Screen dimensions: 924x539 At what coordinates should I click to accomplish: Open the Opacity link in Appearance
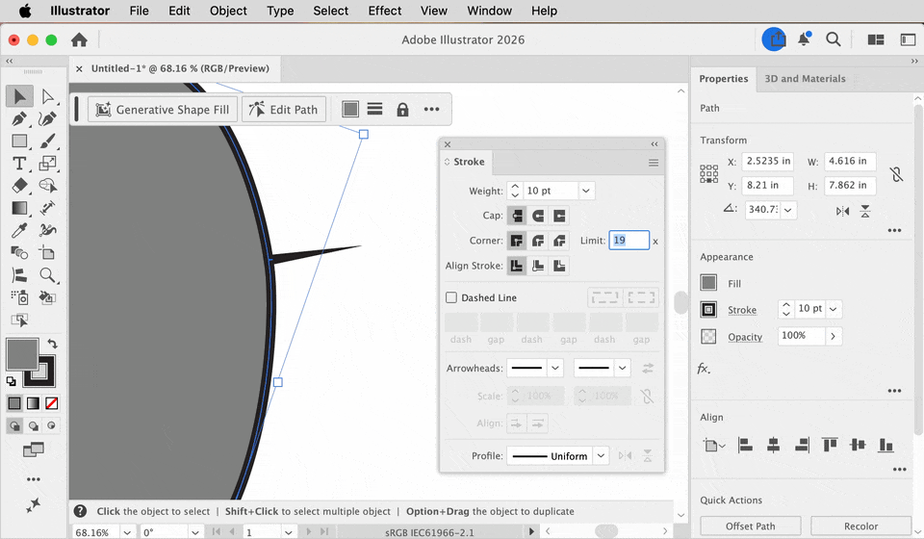745,337
